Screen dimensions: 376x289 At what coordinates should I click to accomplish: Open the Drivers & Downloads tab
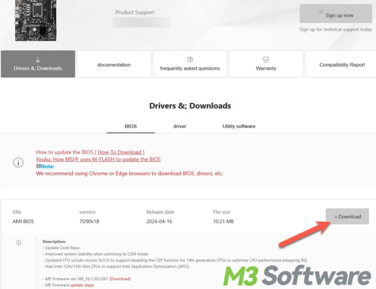coord(38,64)
